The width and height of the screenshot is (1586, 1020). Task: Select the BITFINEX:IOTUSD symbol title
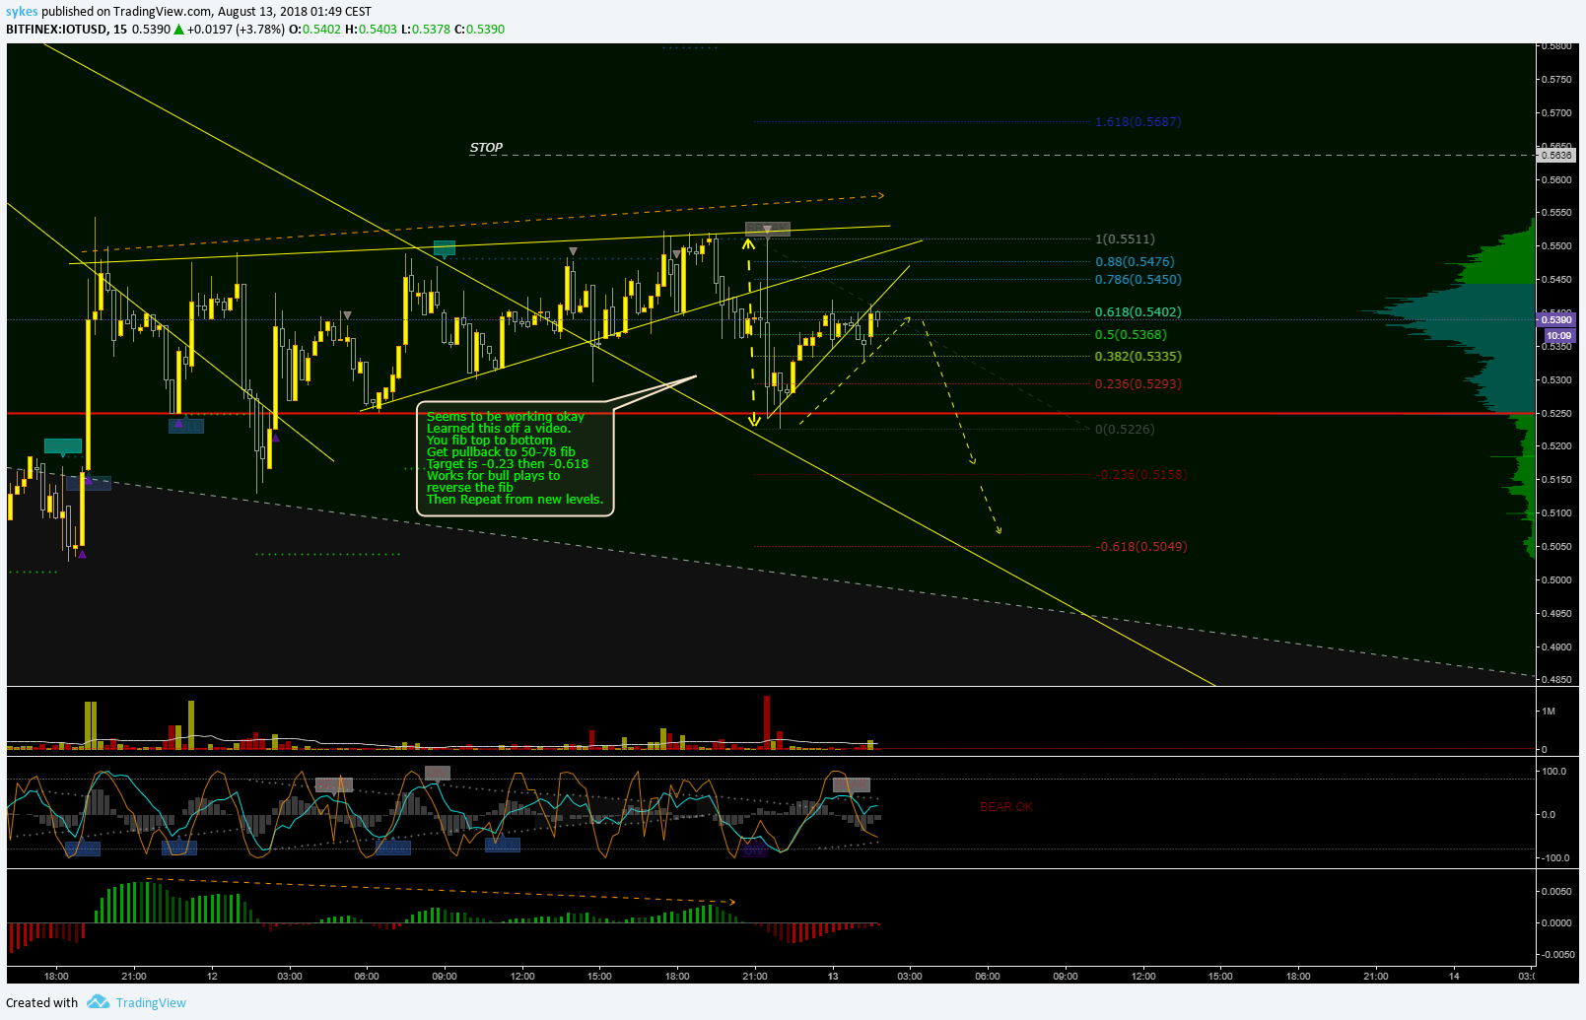[x=56, y=30]
